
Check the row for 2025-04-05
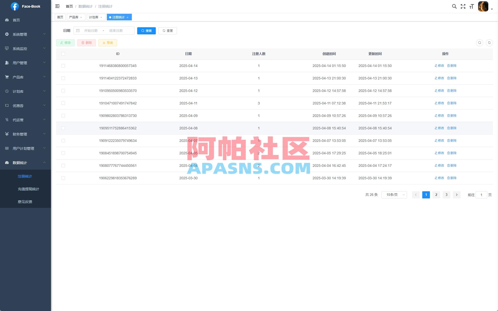click(63, 153)
